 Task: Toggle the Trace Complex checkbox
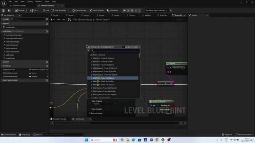click(x=104, y=109)
